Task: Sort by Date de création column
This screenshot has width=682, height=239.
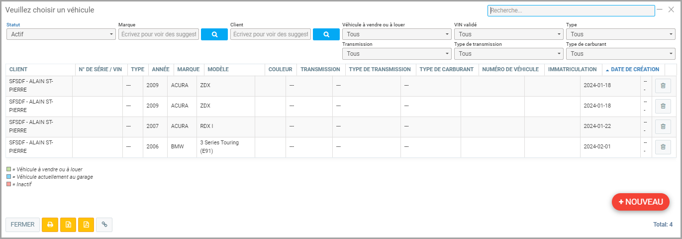Action: pos(635,70)
